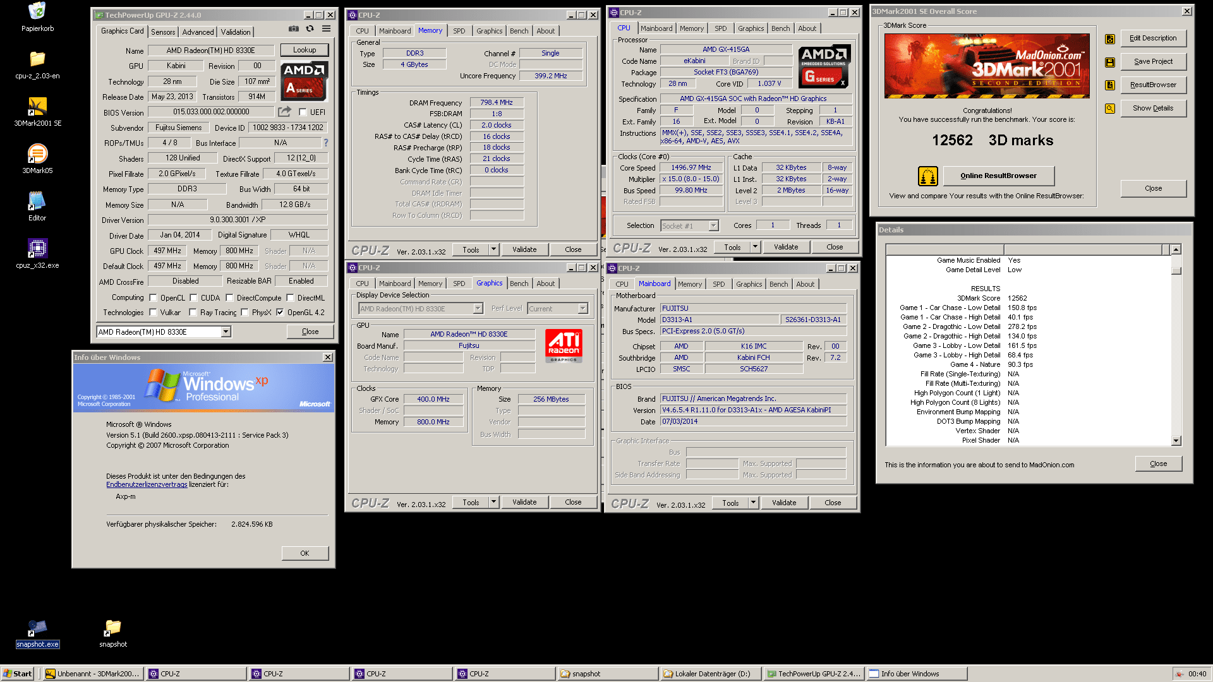
Task: Switch to Sensors tab in GPU-Z
Action: pyautogui.click(x=163, y=32)
